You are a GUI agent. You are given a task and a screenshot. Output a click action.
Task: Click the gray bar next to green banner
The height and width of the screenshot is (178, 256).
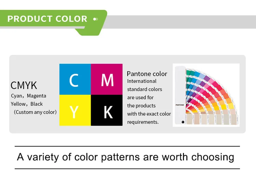[181, 22]
